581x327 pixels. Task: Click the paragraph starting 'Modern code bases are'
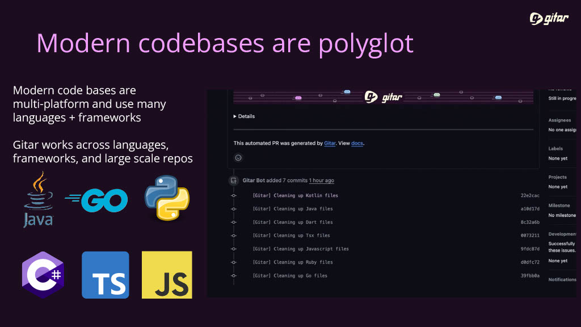[89, 104]
